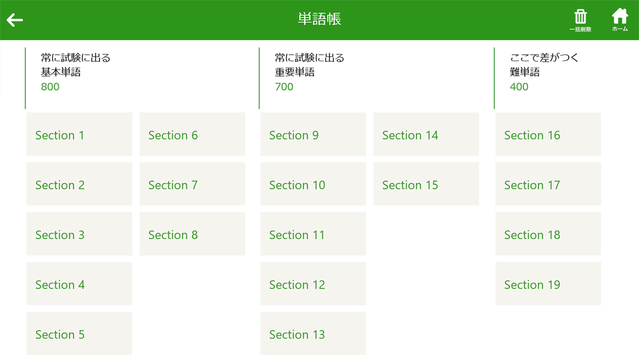The width and height of the screenshot is (639, 359).
Task: Select Section 14
Action: 426,134
